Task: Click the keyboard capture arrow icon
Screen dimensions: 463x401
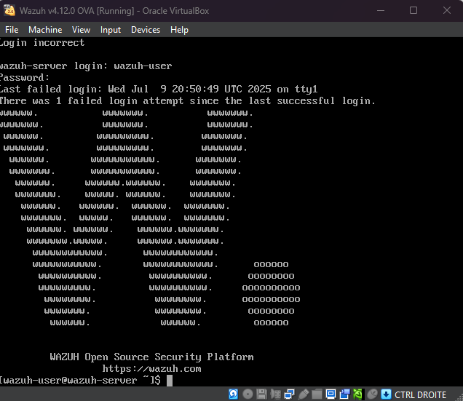Action: (x=387, y=394)
